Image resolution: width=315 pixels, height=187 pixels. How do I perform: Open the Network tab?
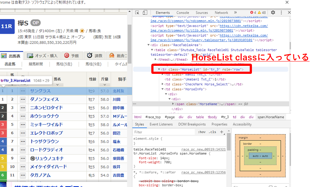point(221,13)
